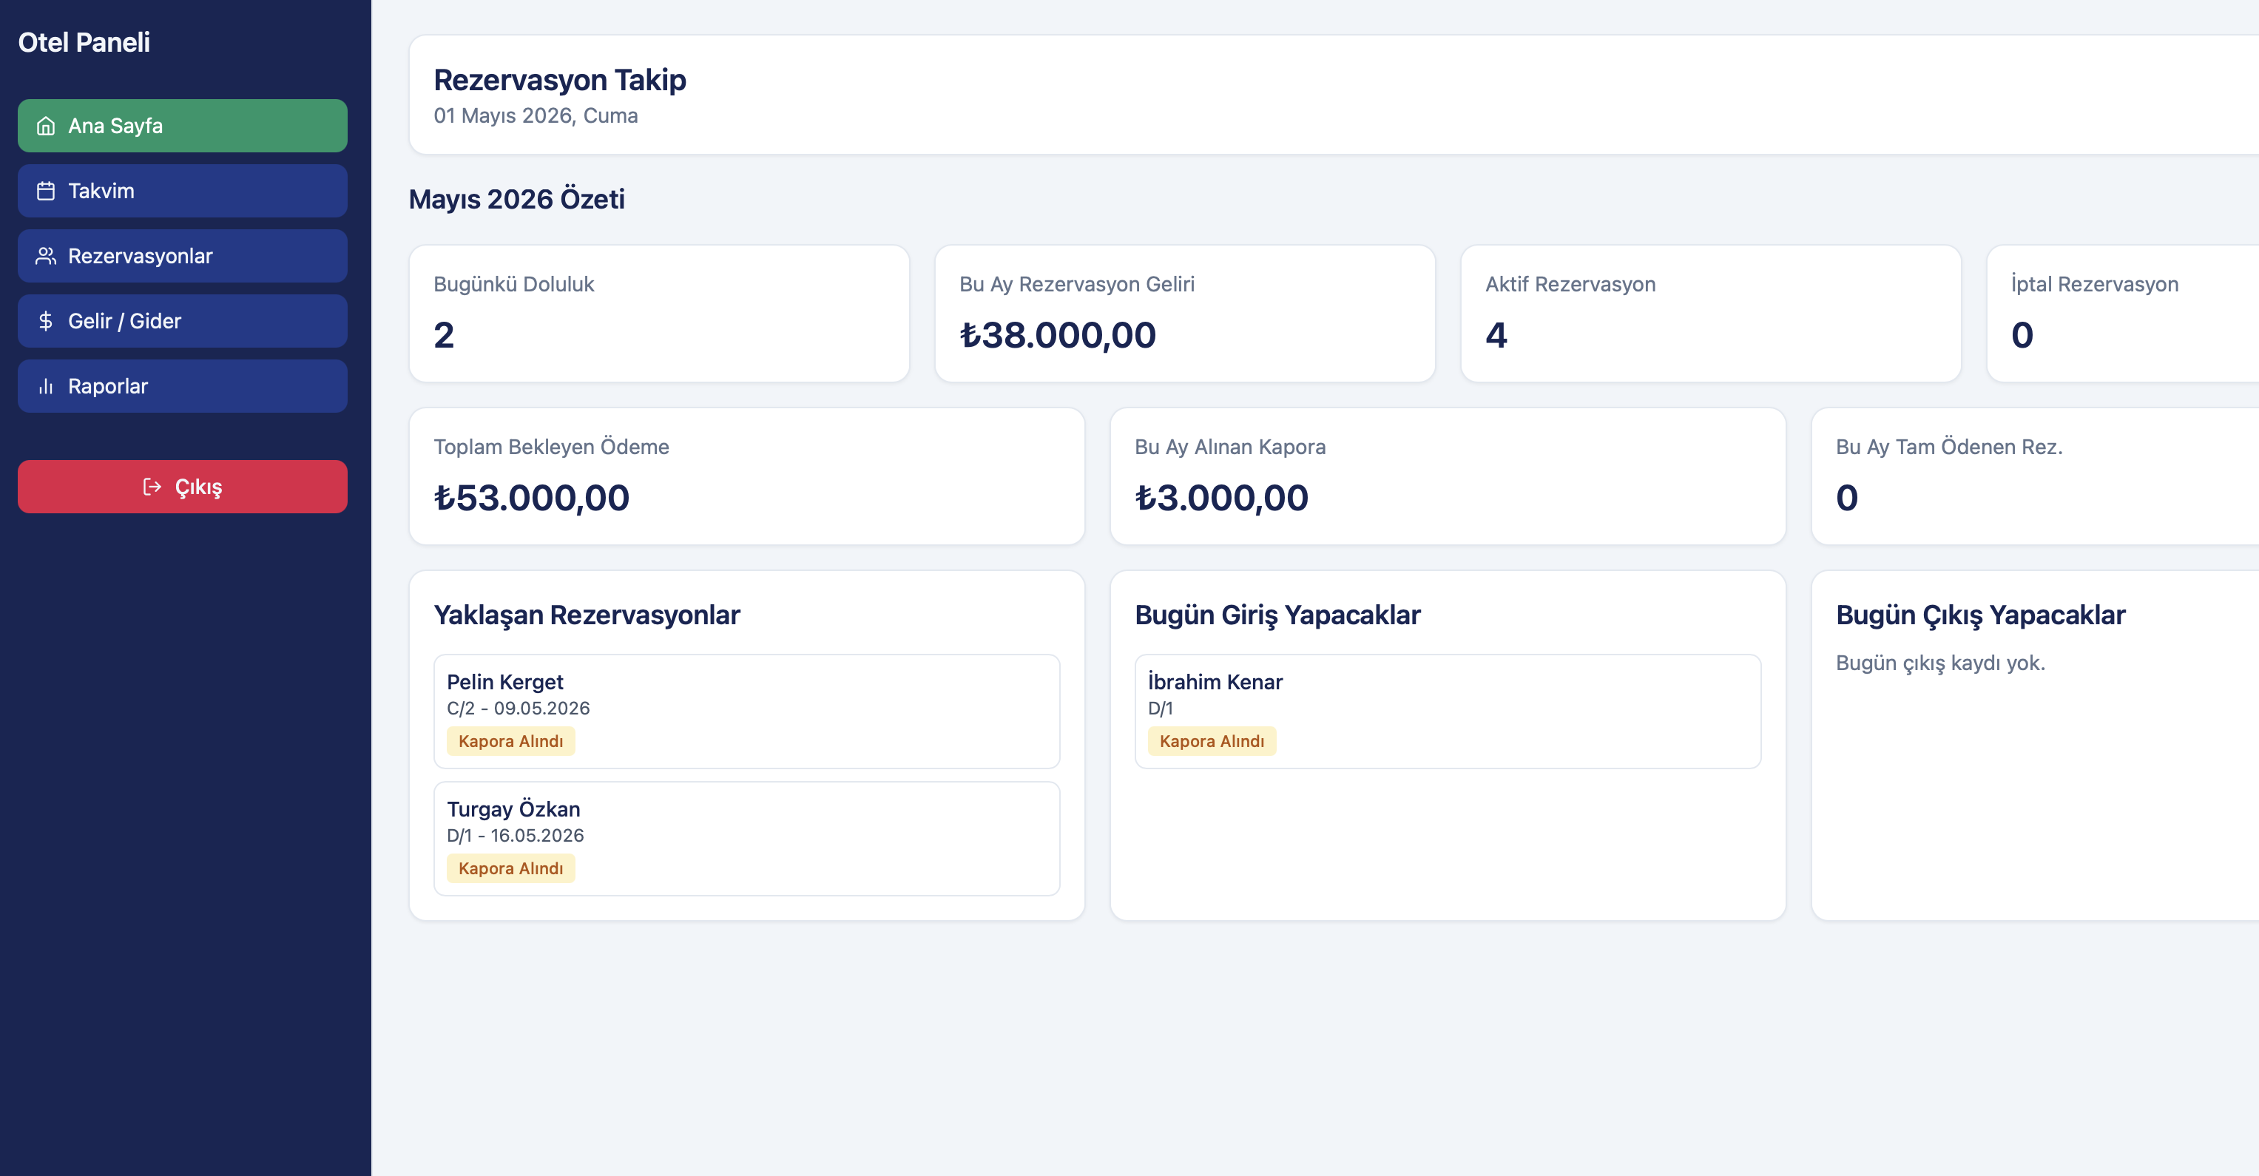
Task: Click the Kapora Alındı badge for İbrahim Kenar
Action: tap(1211, 741)
